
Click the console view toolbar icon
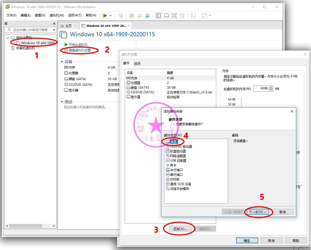[x=193, y=15]
